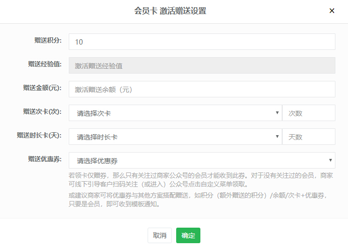Click the 赠送经验值 label
Image resolution: width=348 pixels, height=248 pixels.
point(45,64)
